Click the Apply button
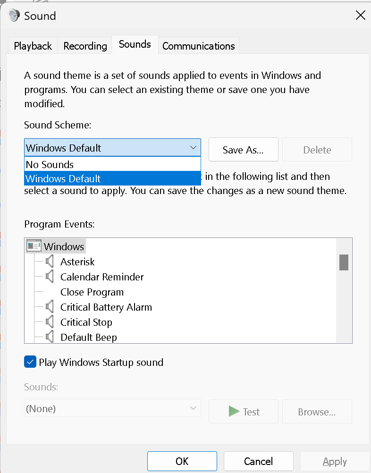 (335, 461)
